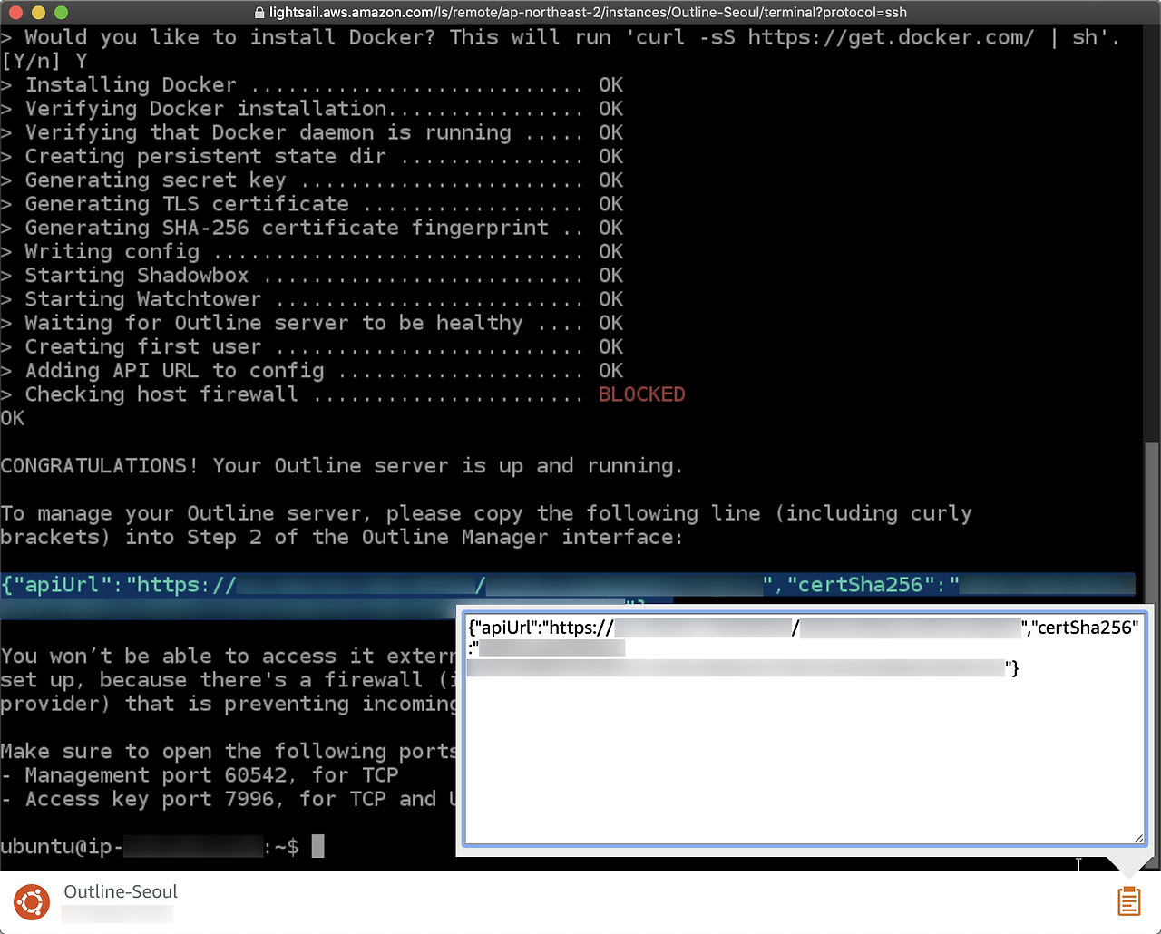Click the certSha256 text inside the popup

1085,626
